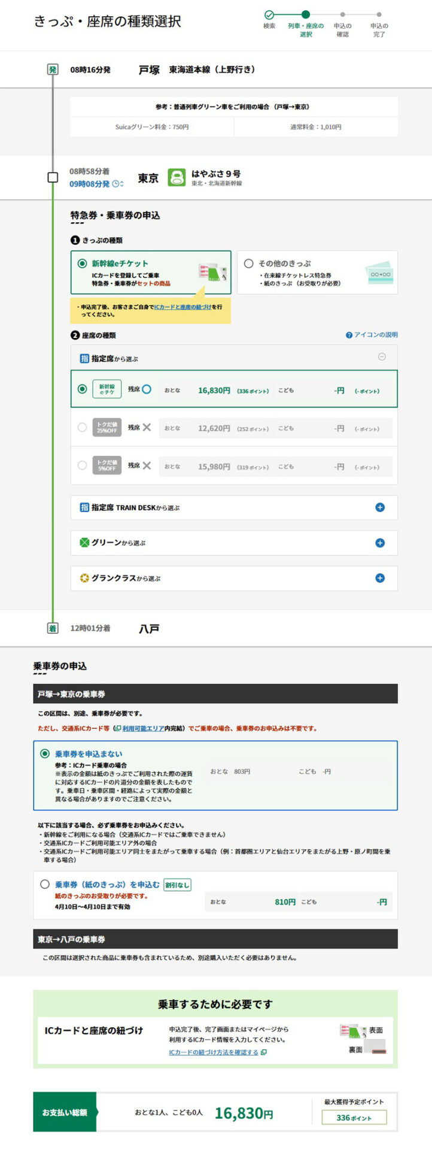Click the 新幹線eチケット IC card image
The width and height of the screenshot is (432, 1150).
coord(212,273)
